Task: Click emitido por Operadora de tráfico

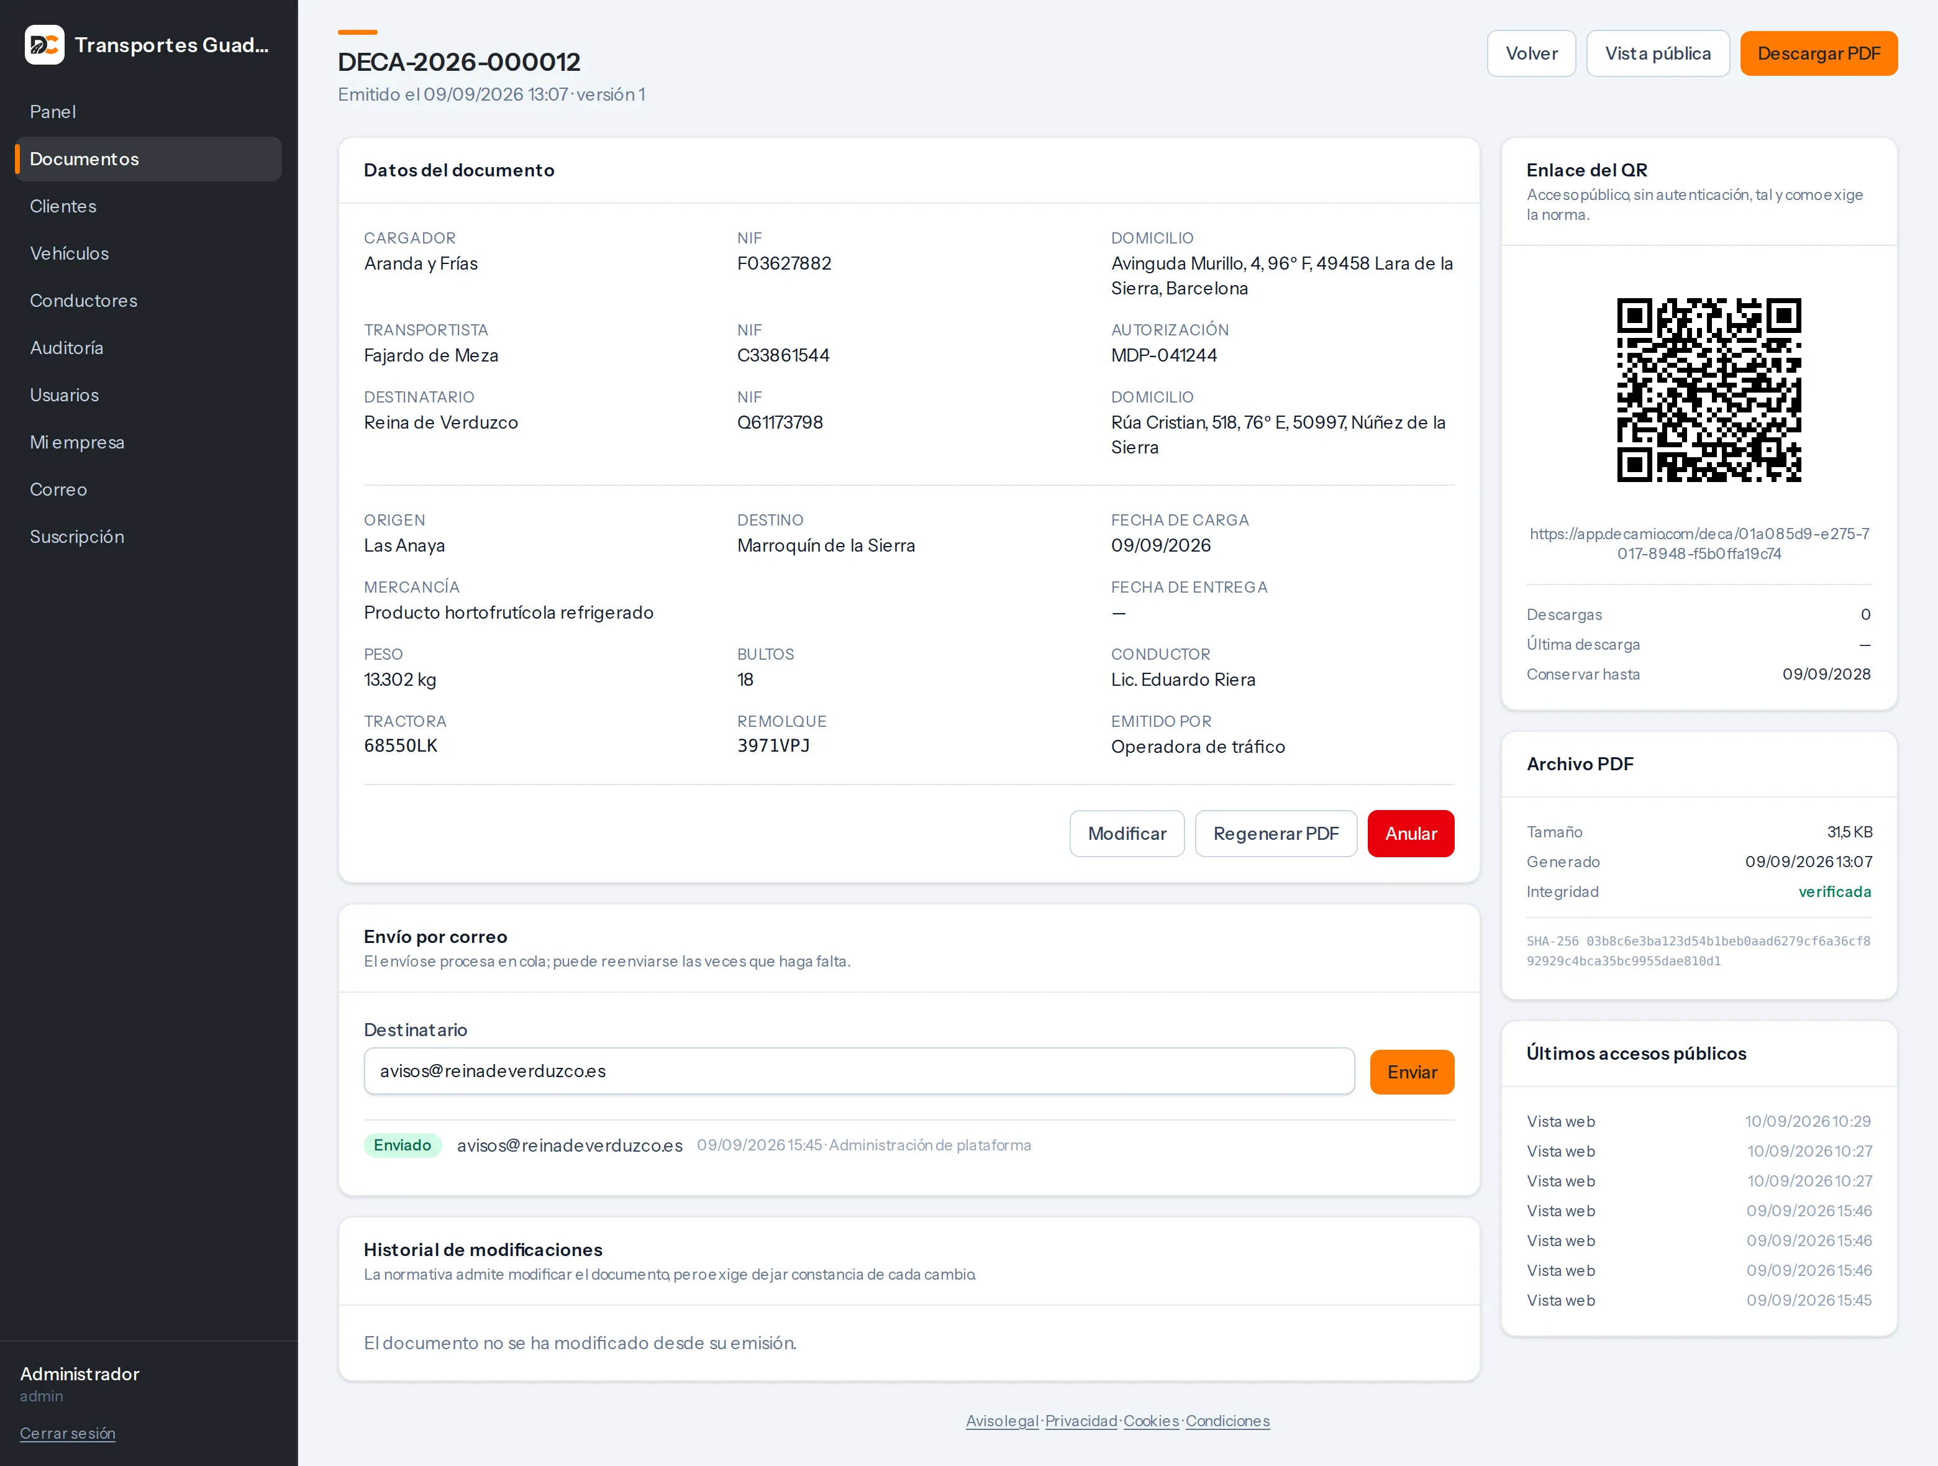Action: pyautogui.click(x=1198, y=747)
